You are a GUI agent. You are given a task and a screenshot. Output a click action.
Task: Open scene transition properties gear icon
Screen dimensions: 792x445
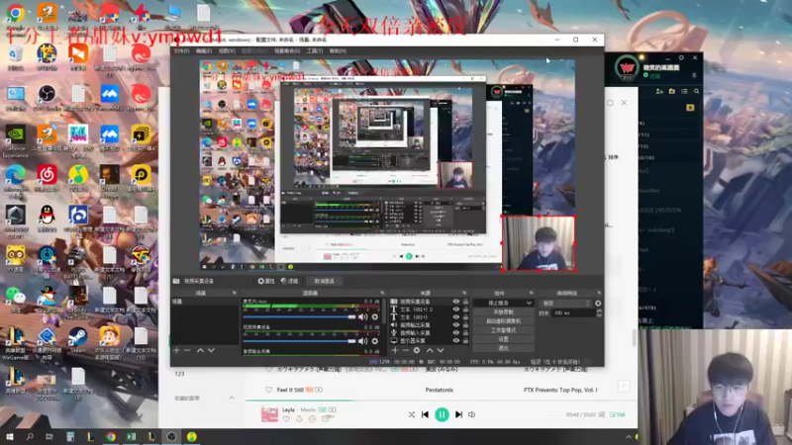point(598,304)
